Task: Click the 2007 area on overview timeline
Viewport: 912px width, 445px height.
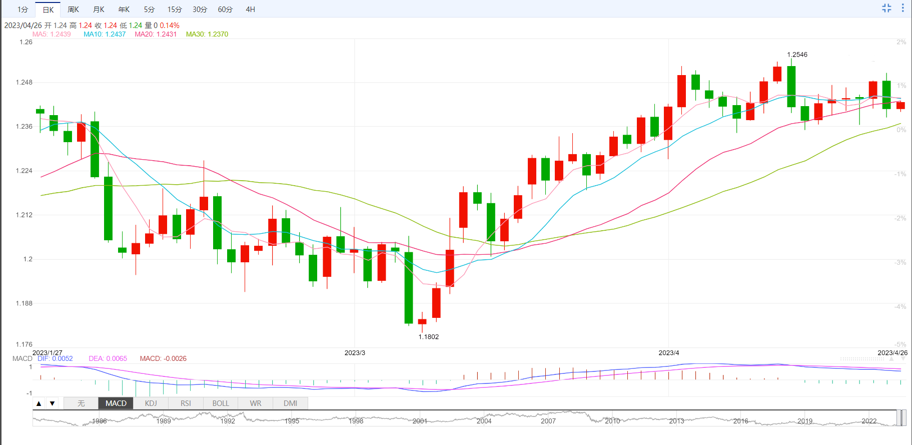Action: click(548, 419)
